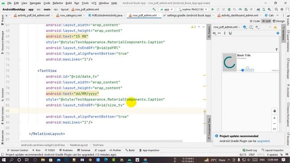This screenshot has width=290, height=163.
Task: Click RelativeLayout in the editor breadcrumb
Action: 78,145
